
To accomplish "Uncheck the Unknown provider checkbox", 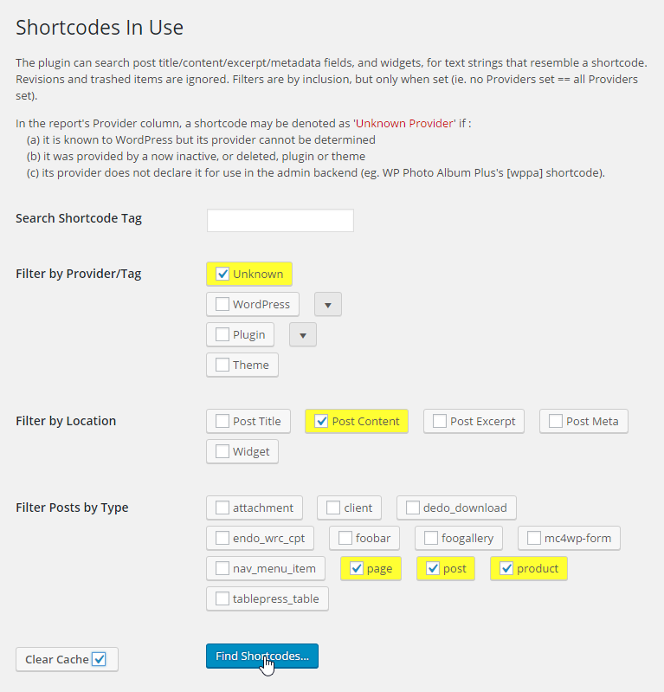I will [222, 274].
